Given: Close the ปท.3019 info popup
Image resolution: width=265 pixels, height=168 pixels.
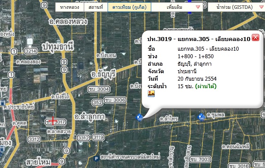Looking at the screenshot, I should coord(255,37).
